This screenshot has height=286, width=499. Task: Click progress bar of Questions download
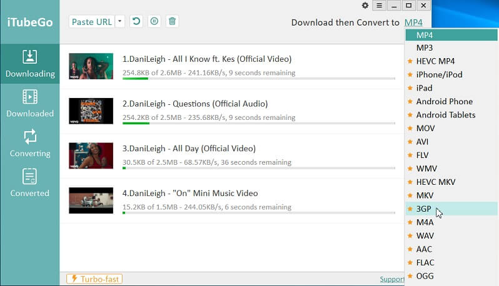[x=259, y=123]
